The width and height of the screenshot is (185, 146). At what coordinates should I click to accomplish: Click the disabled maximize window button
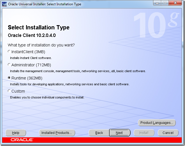[165, 3]
